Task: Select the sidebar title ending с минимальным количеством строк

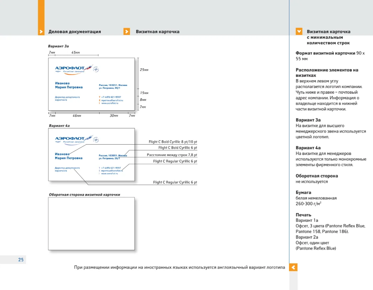Action: 329,37
